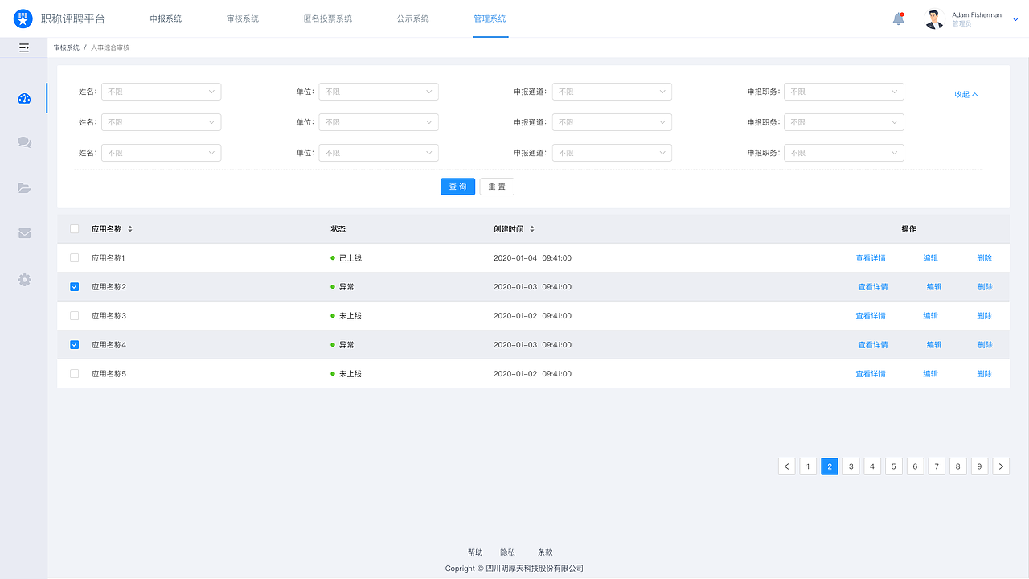
Task: Open the first 申报职务 filter dropdown
Action: pos(843,91)
